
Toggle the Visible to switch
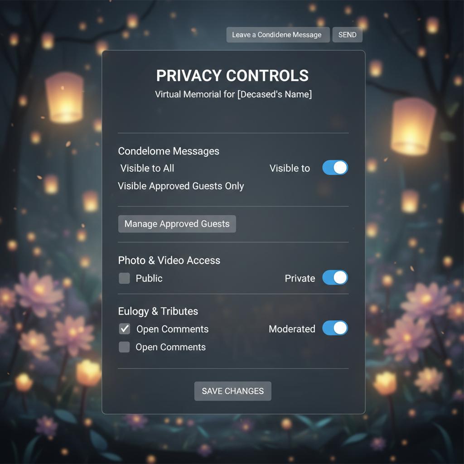click(335, 168)
